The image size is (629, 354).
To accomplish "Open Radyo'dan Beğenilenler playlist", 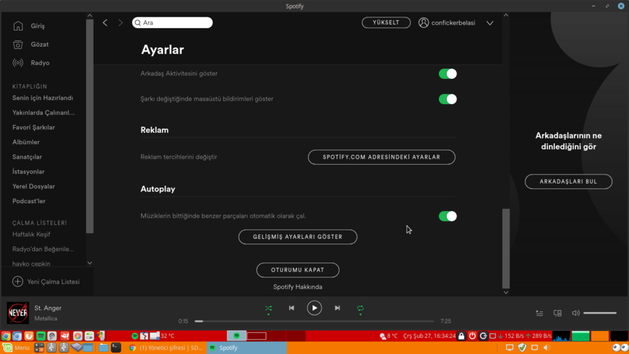I will [43, 249].
